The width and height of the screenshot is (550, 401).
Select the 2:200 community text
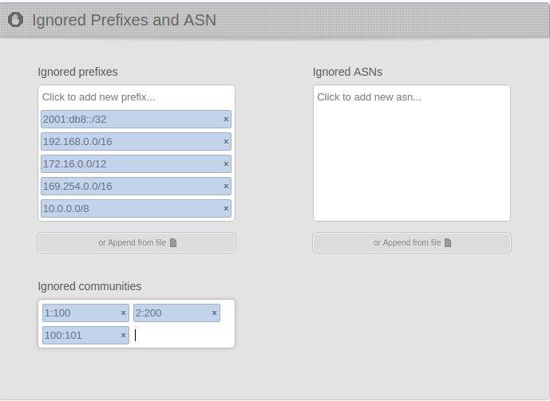coord(148,313)
